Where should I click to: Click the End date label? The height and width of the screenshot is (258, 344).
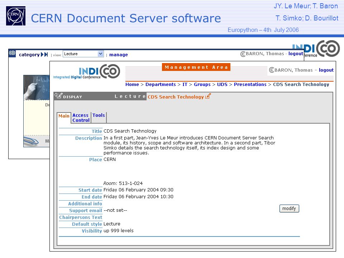92,197
